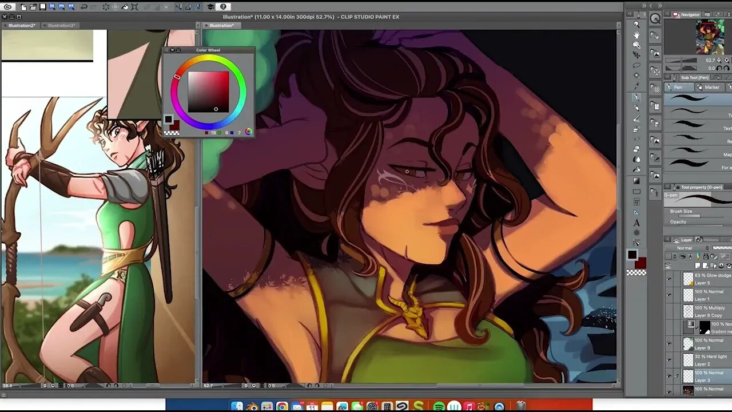Click the Undo arrow in the command bar

[x=84, y=7]
